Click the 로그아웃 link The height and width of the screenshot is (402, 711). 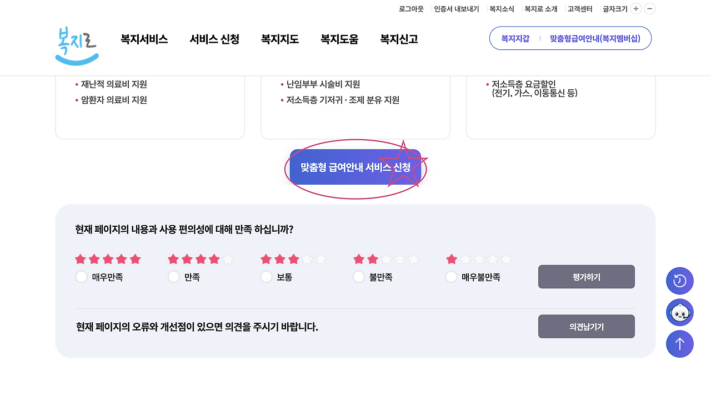click(410, 8)
